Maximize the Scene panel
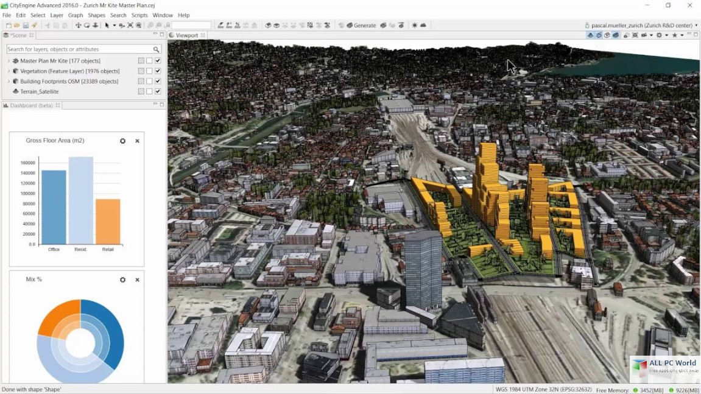The height and width of the screenshot is (394, 701). [x=162, y=34]
